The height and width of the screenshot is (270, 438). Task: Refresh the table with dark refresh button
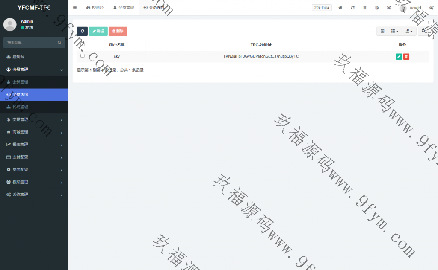pyautogui.click(x=82, y=31)
